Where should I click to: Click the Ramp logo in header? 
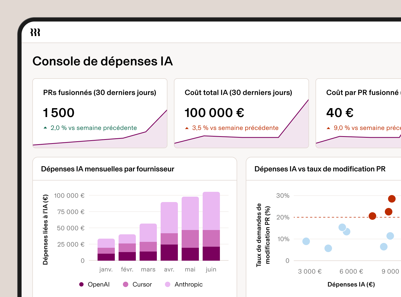point(35,32)
